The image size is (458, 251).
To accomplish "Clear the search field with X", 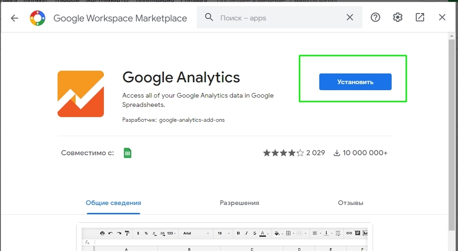I will pyautogui.click(x=349, y=18).
